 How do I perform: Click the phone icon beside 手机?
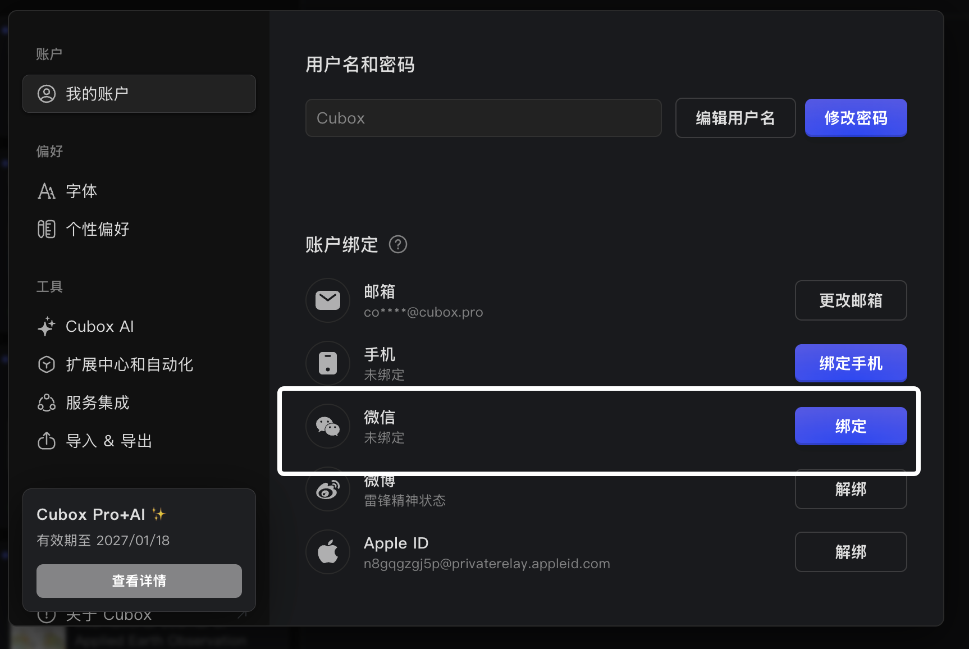click(x=327, y=363)
